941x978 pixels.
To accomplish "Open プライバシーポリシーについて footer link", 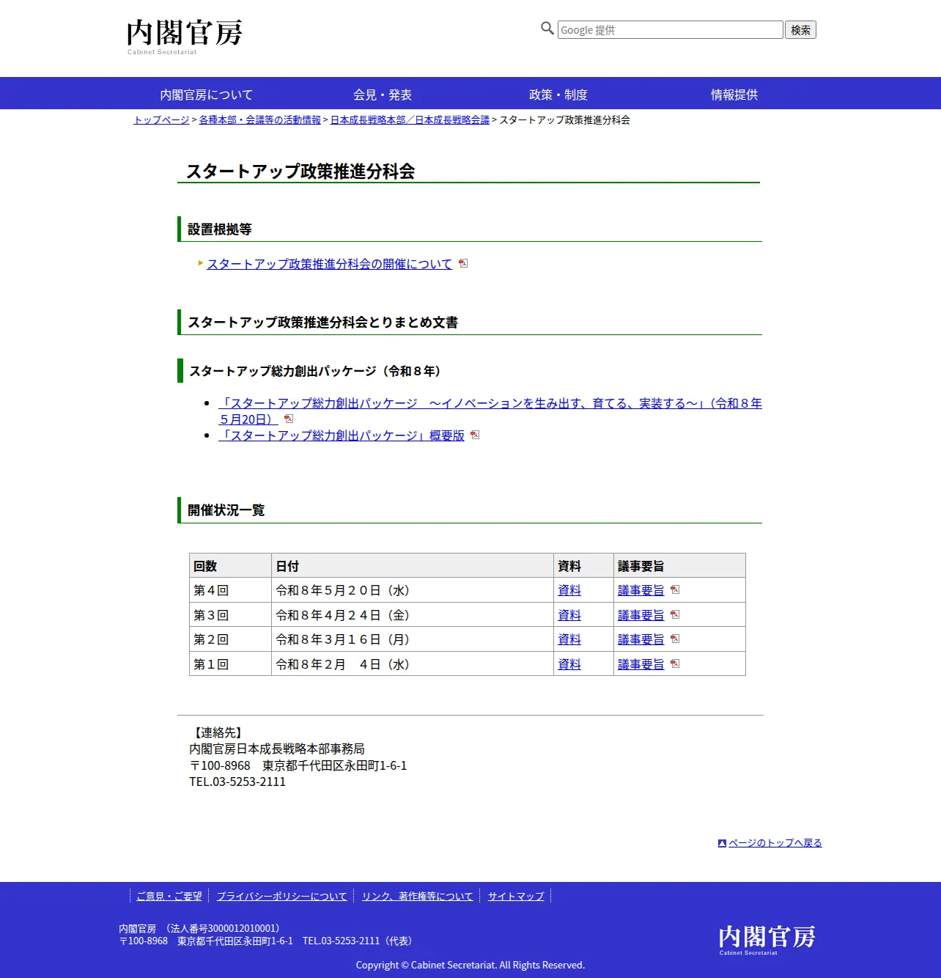I will (281, 896).
